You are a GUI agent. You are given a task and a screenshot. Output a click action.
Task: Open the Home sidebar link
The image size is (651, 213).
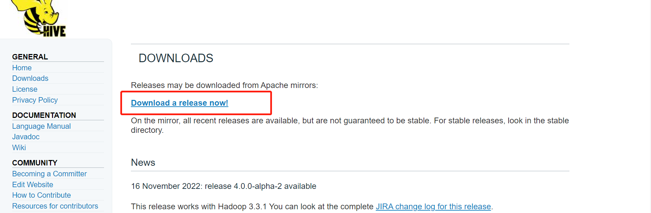click(x=22, y=68)
